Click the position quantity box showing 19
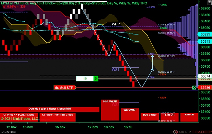Screen dimensions: 212x134 [x=85, y=79]
